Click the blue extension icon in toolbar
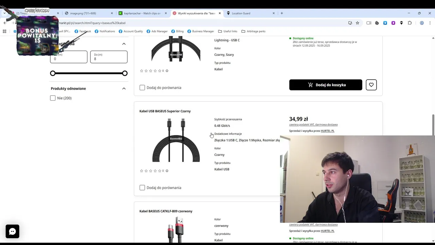The image size is (435, 245). (x=385, y=23)
